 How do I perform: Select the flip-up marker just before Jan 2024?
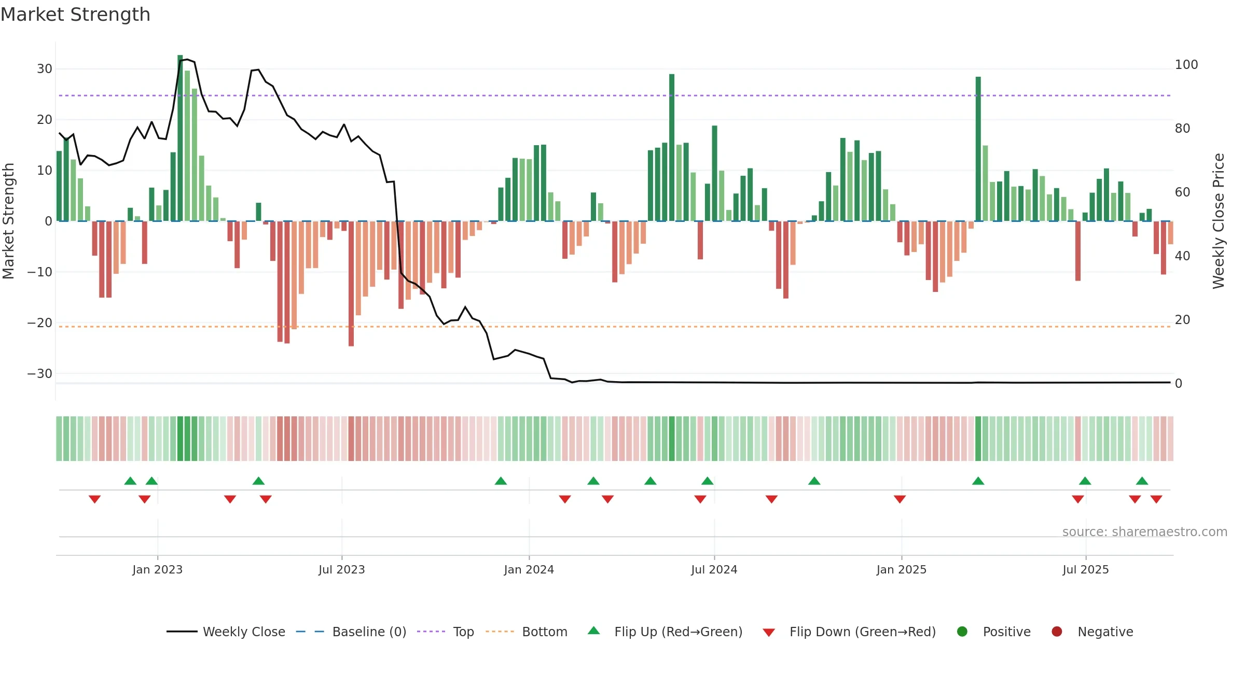coord(501,481)
